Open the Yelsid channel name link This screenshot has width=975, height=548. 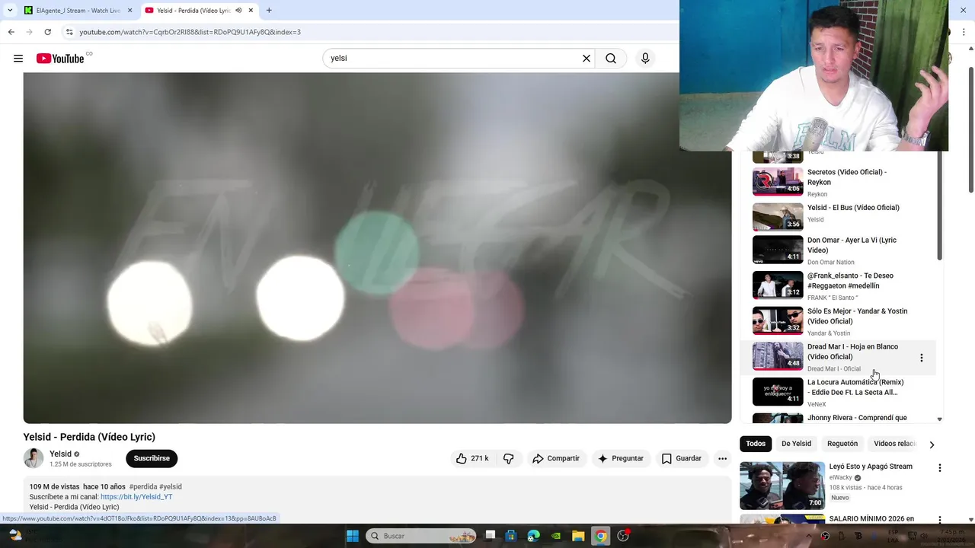tap(60, 454)
